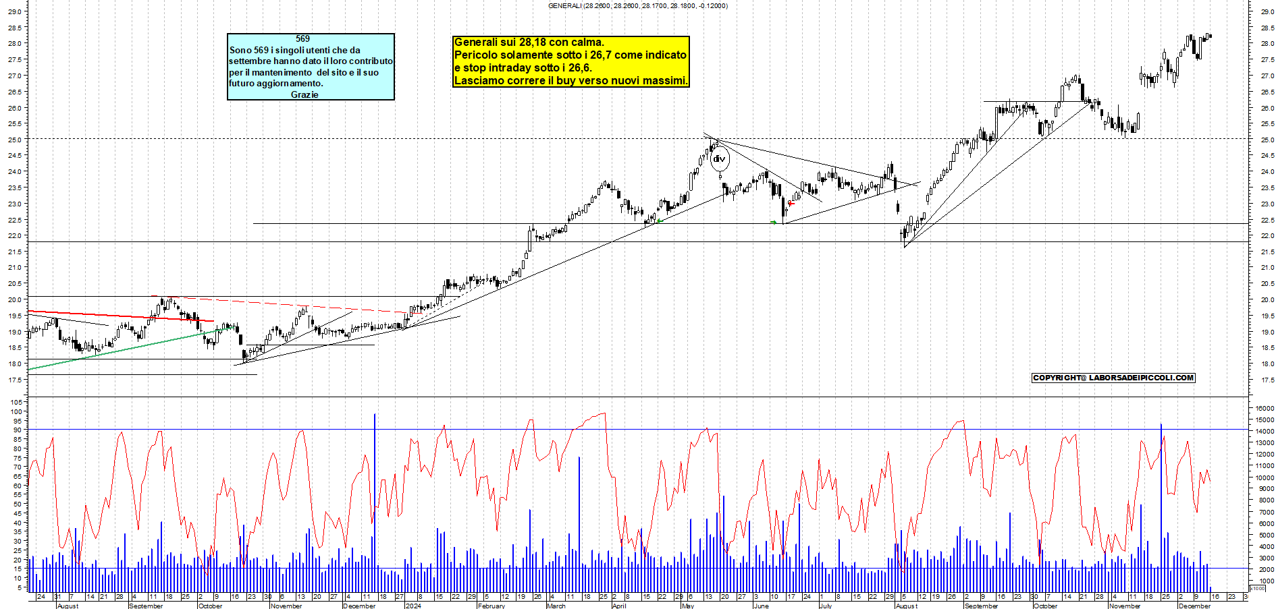The height and width of the screenshot is (609, 1276).
Task: Click '10000' on the volume scale
Action: [1265, 477]
